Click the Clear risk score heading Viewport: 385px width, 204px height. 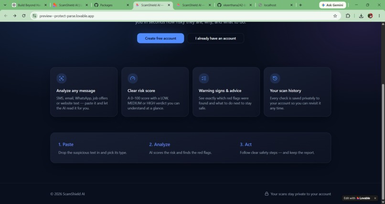pos(141,91)
